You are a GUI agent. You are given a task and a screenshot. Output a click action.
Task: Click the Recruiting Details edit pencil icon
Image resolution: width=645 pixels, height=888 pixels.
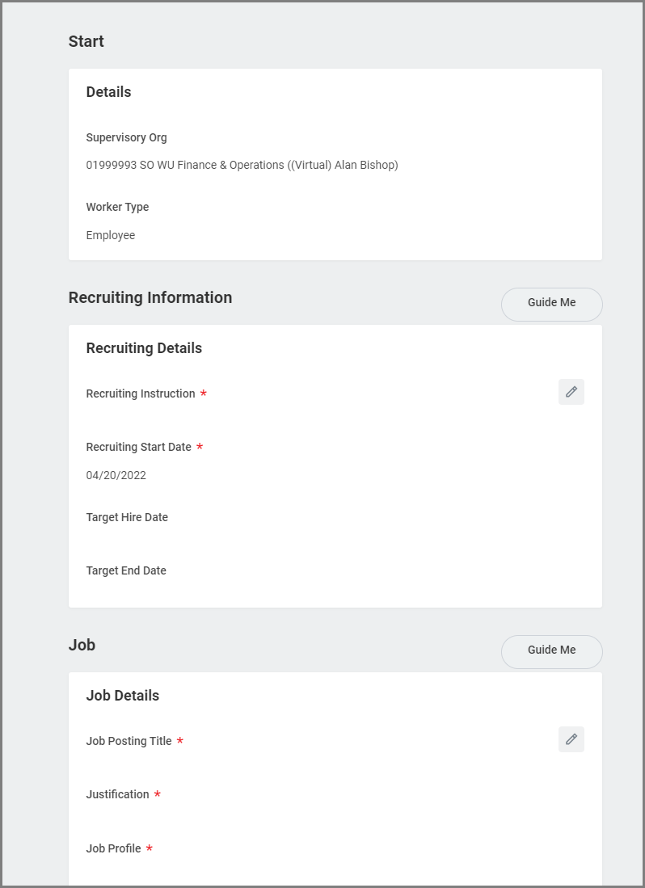click(x=571, y=392)
